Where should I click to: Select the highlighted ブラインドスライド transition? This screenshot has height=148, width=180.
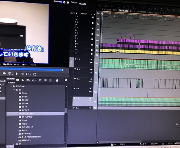pos(35,114)
